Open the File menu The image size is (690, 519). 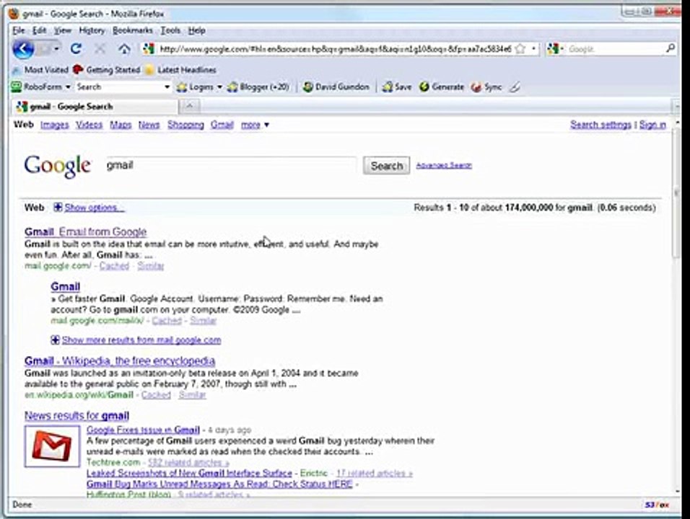(x=19, y=30)
